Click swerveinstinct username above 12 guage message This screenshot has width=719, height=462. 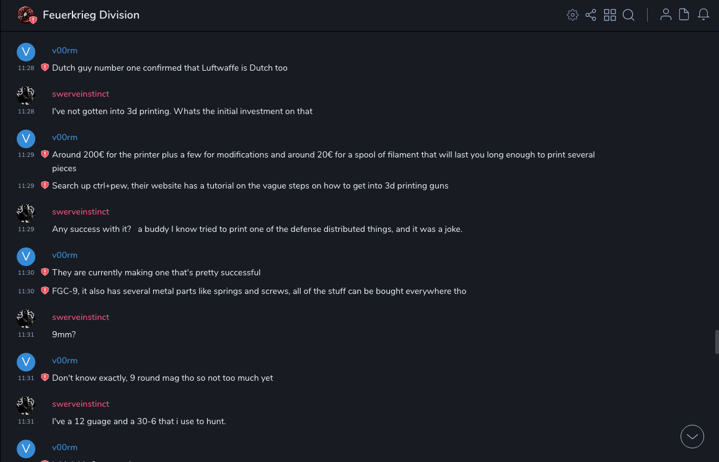pos(81,404)
